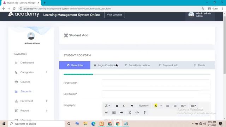Open Courses in the navigation sidebar
Image resolution: width=226 pixels, height=127 pixels.
[25, 82]
